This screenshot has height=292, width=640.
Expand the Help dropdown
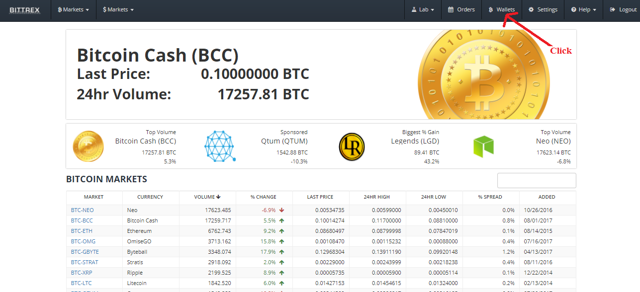tap(584, 10)
